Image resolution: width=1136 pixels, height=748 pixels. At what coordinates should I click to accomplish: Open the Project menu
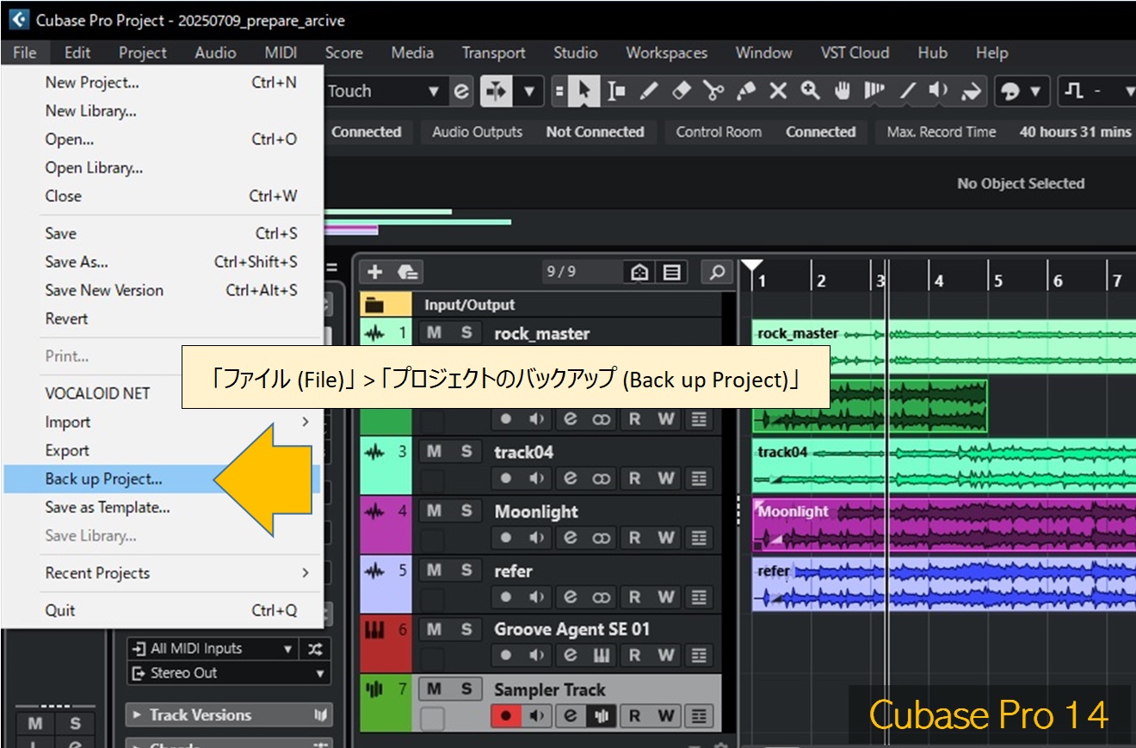coord(143,53)
